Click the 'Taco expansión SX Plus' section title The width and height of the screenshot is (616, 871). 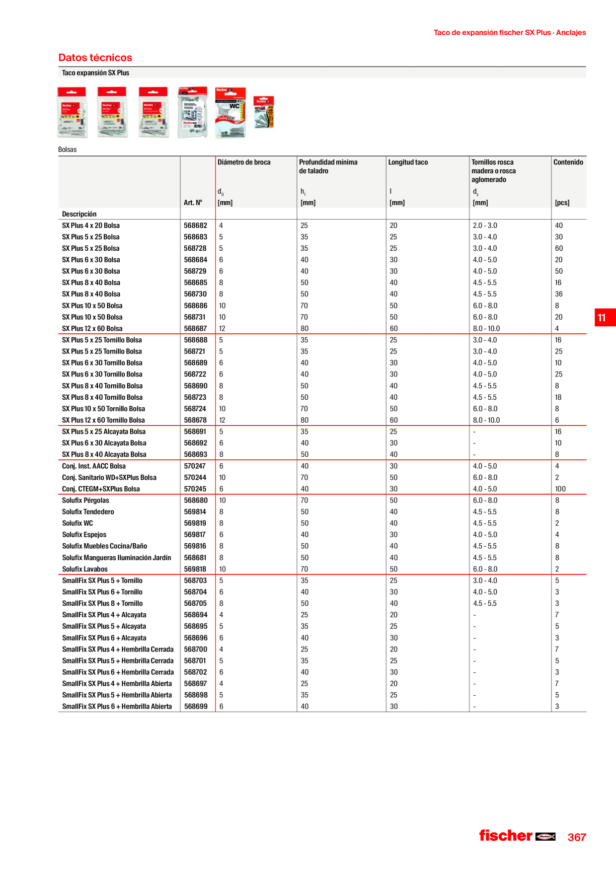pos(95,73)
